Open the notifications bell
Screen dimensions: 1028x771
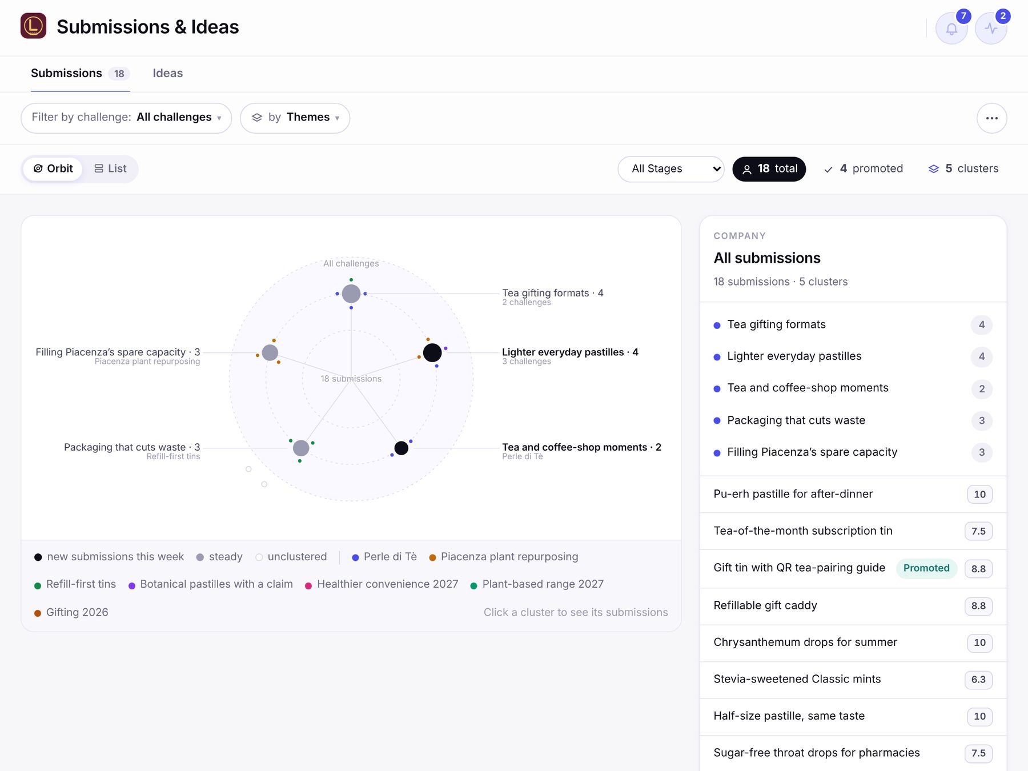tap(951, 28)
